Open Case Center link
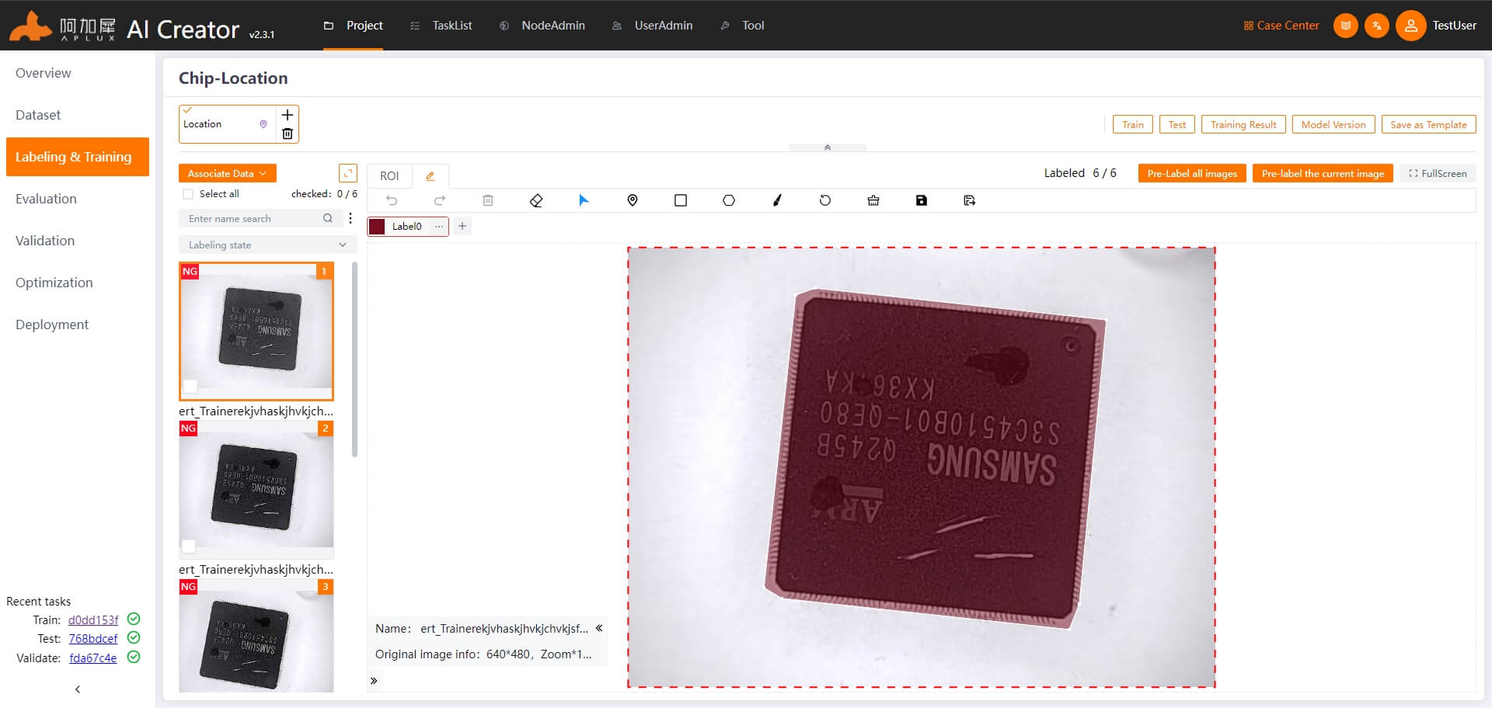Screen dimensions: 1492x708 tap(1281, 26)
